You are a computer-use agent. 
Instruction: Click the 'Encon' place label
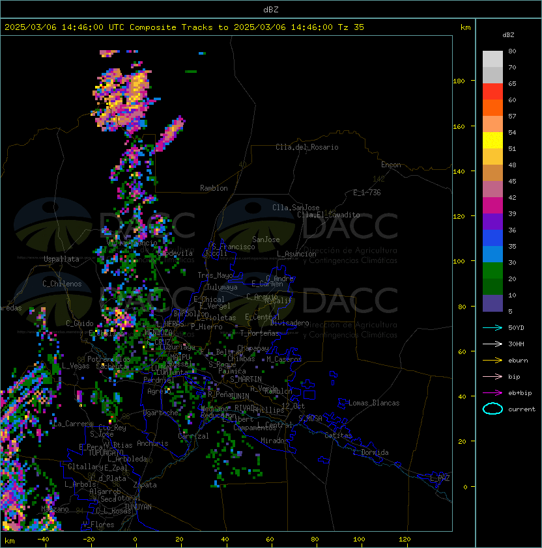[391, 165]
